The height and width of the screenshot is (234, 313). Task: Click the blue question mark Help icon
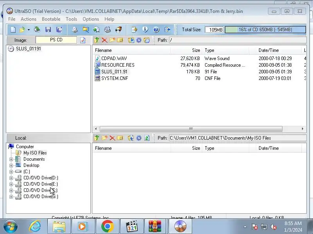point(156,30)
